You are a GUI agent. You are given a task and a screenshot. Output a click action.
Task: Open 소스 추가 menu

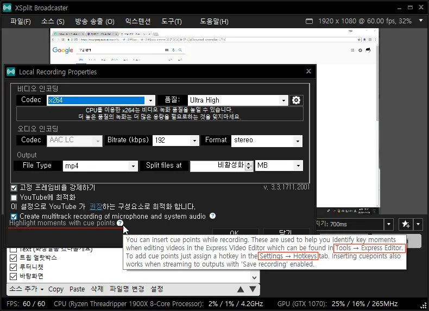coord(26,289)
